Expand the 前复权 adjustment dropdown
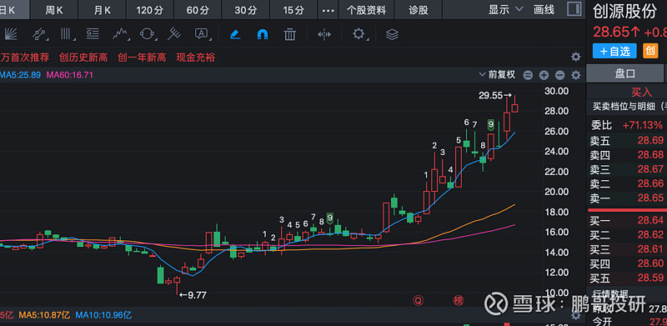This screenshot has height=326, width=667. point(497,75)
